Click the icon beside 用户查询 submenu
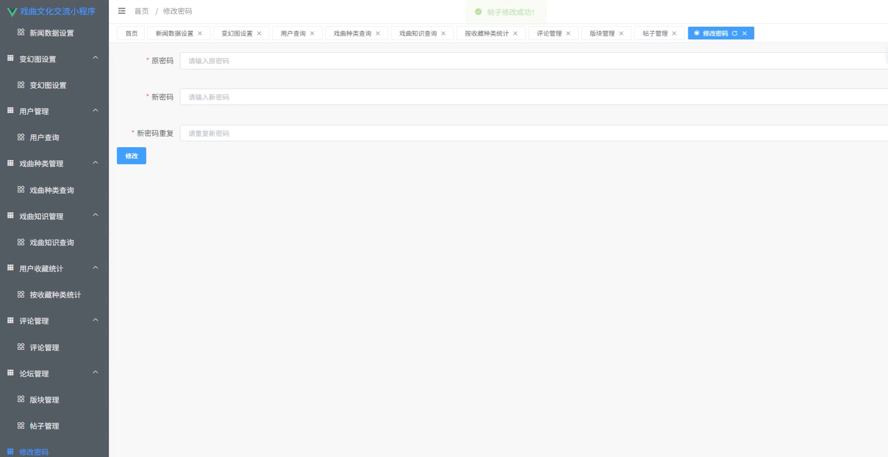The width and height of the screenshot is (888, 457). coord(21,137)
